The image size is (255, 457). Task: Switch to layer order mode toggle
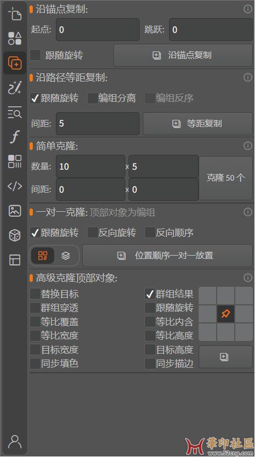click(66, 256)
